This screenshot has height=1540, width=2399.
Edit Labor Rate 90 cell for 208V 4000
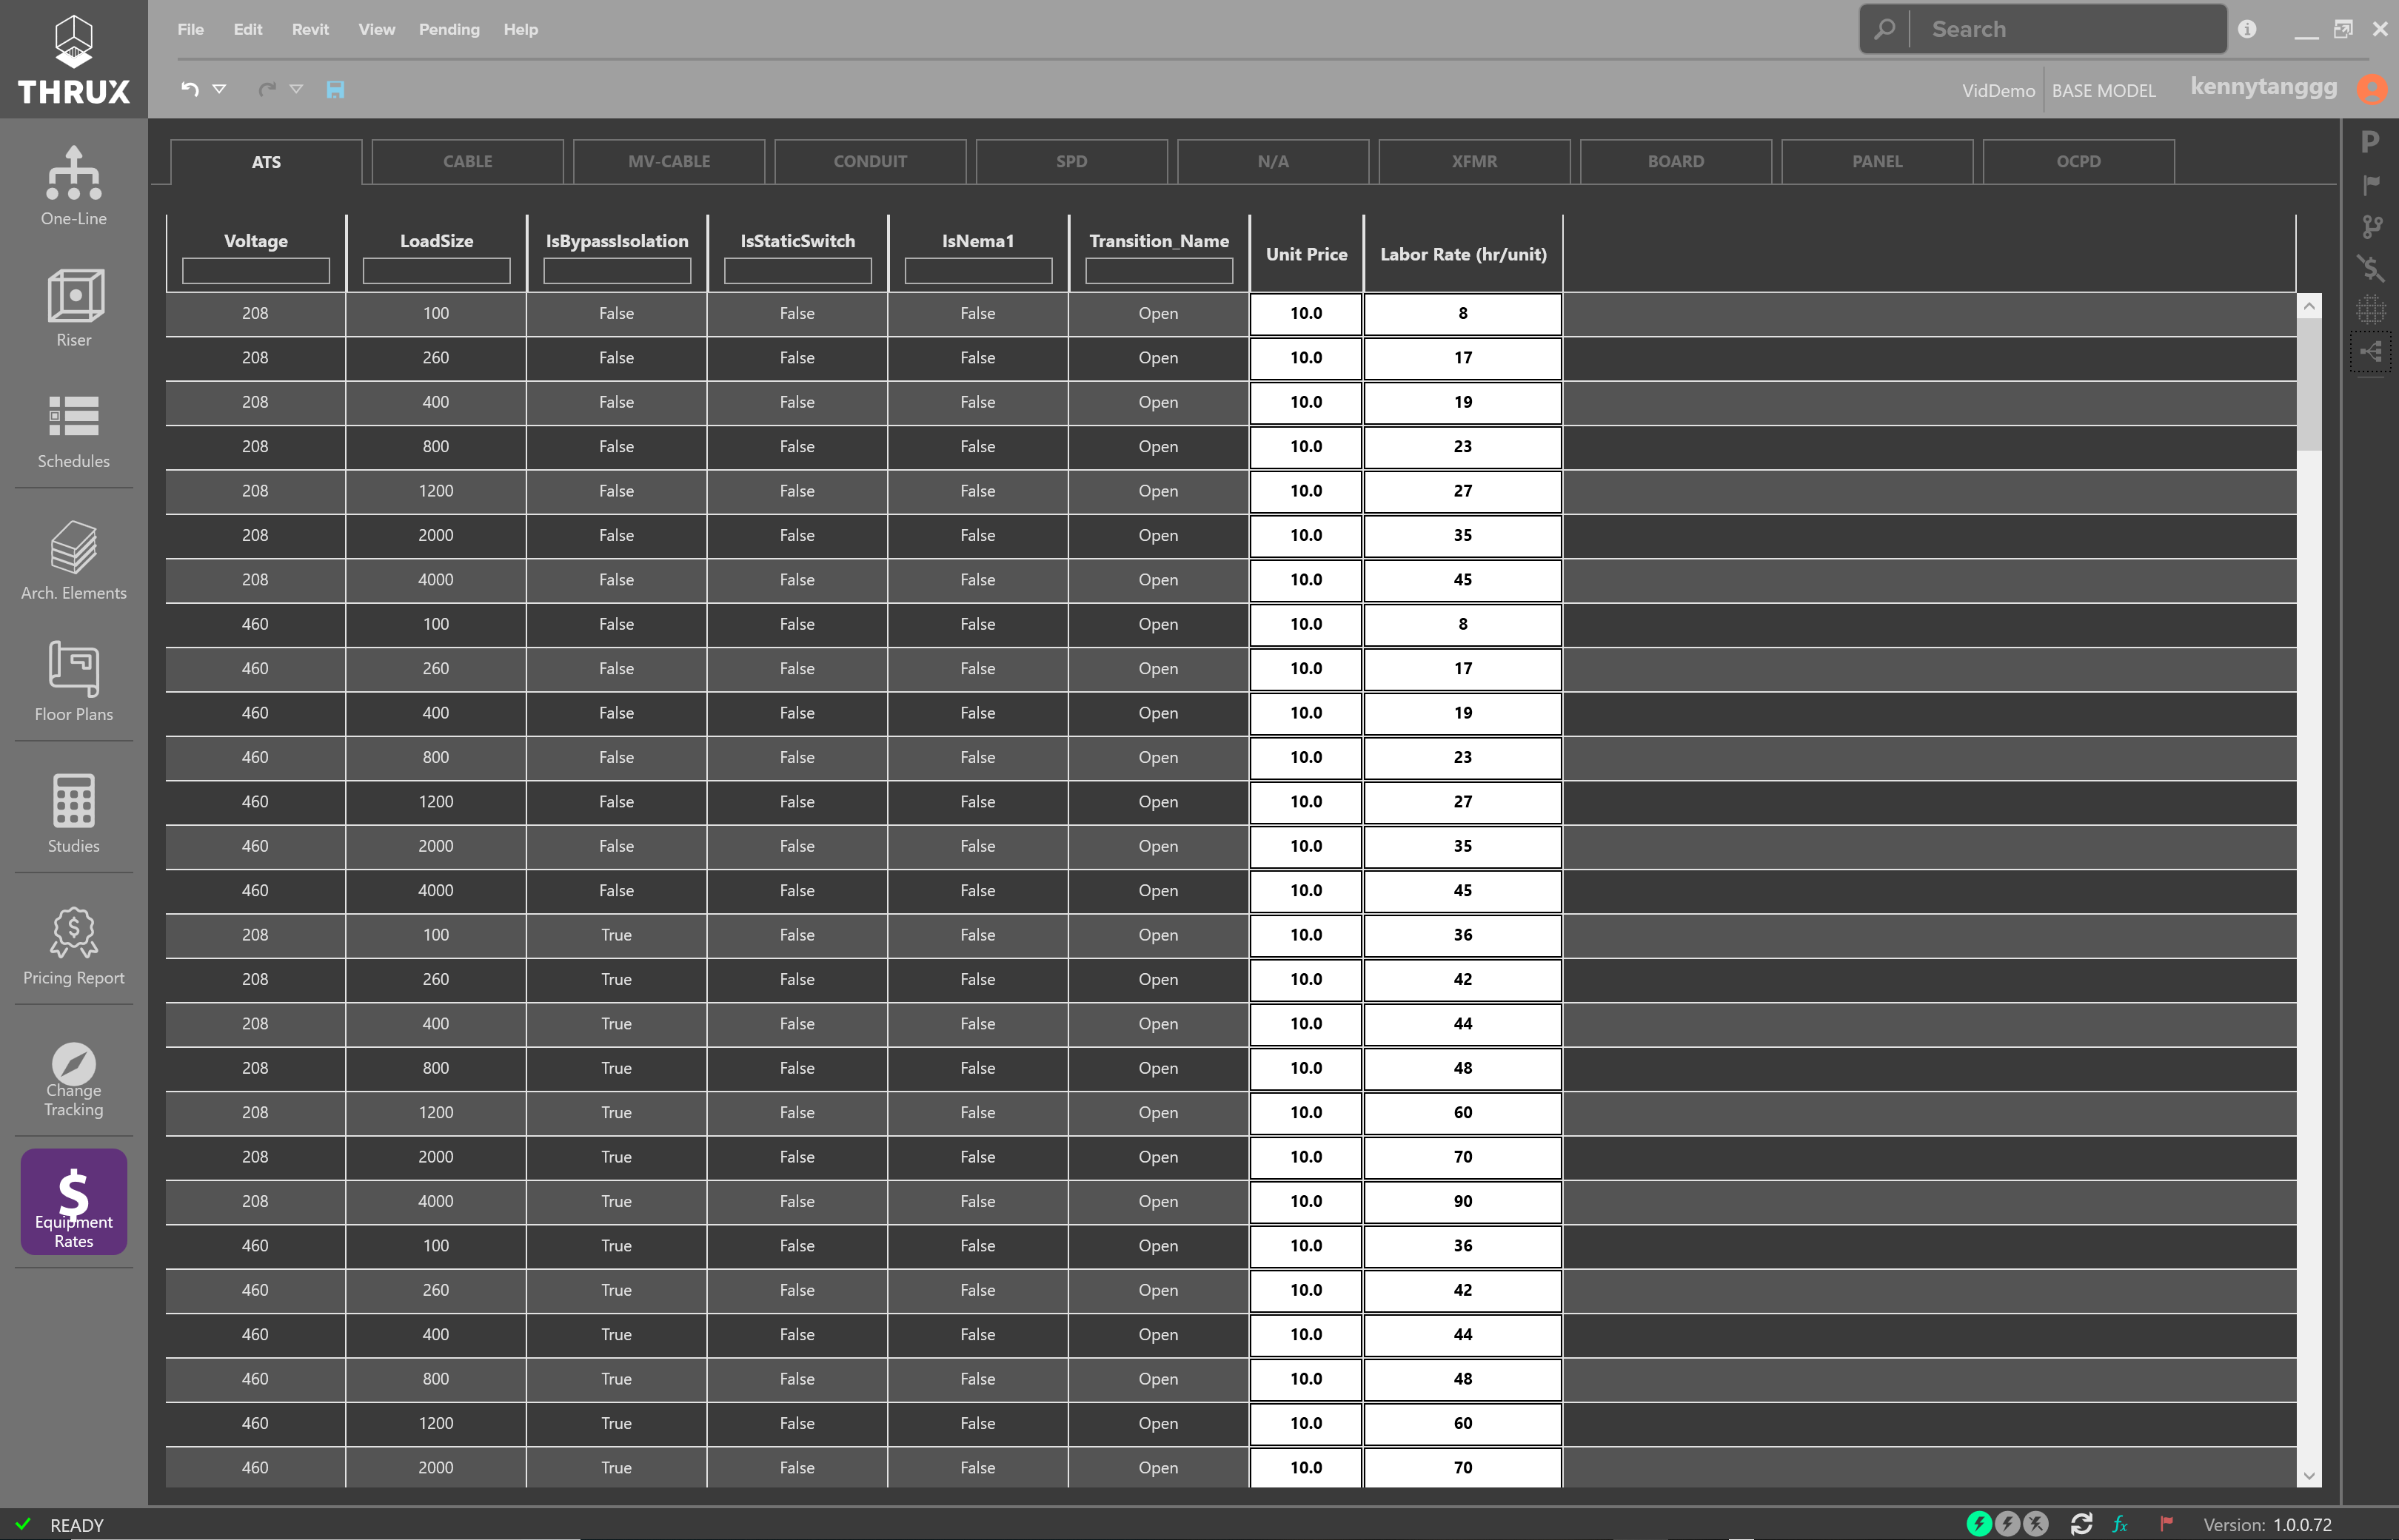coord(1462,1201)
